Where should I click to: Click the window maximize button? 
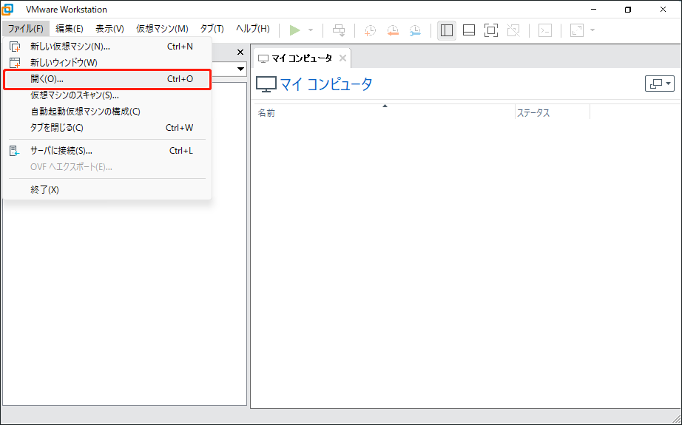(x=627, y=10)
